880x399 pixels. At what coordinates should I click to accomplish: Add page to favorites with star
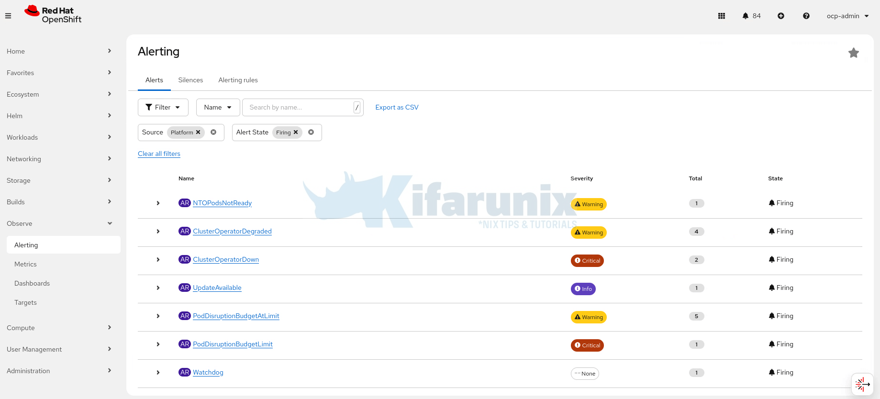(853, 53)
